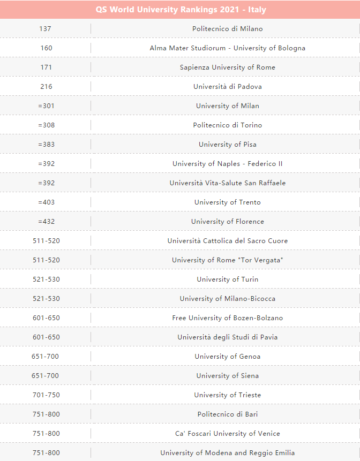The height and width of the screenshot is (461, 360).
Task: Select University of Modena and Reggio Emilia
Action: click(x=227, y=453)
